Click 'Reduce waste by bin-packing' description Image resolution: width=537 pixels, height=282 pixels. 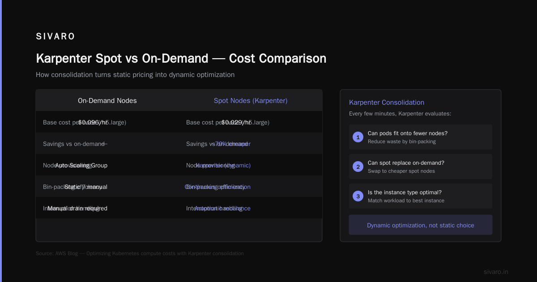coord(402,141)
